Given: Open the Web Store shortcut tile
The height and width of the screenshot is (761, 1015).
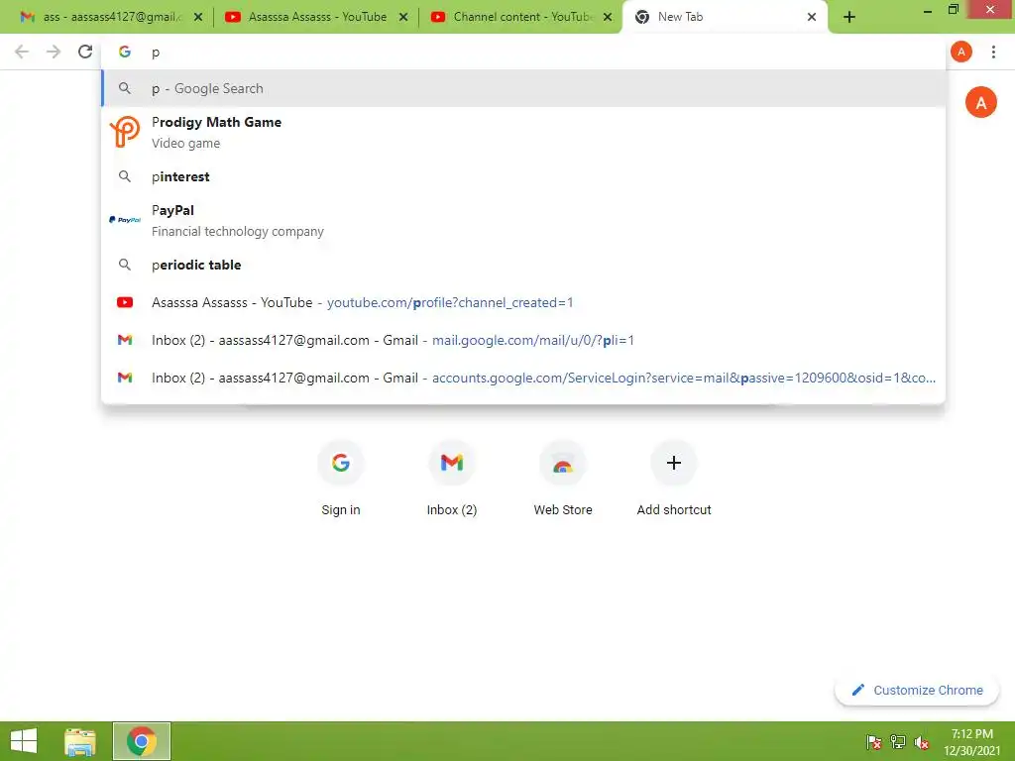Looking at the screenshot, I should tap(563, 478).
